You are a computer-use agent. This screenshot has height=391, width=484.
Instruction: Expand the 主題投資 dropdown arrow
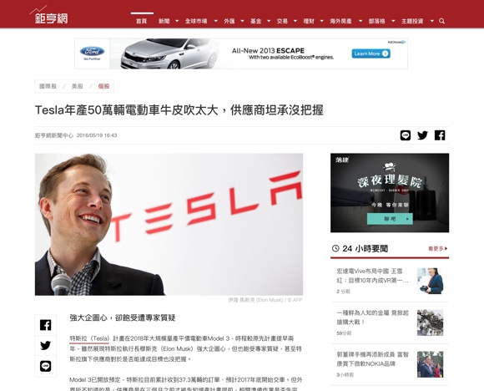431,21
